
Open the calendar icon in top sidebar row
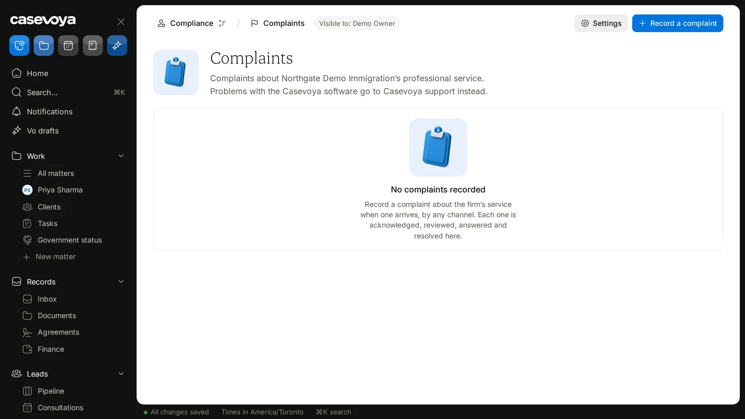(68, 46)
